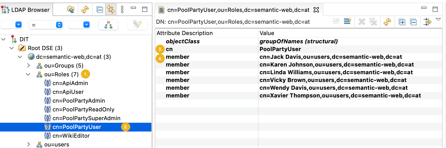Select cn=WikiEditor role entry
Image resolution: width=446 pixels, height=148 pixels.
tap(71, 136)
